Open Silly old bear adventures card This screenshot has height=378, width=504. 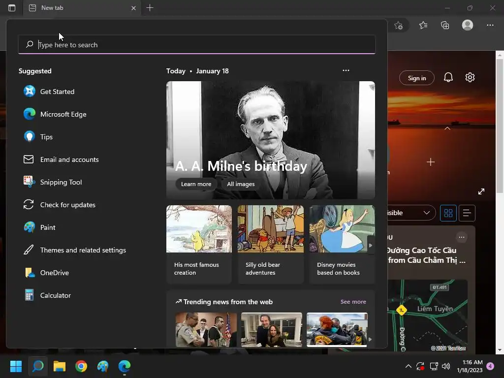point(271,245)
